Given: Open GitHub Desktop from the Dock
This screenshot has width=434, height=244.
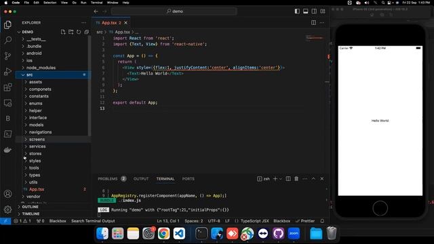Looking at the screenshot, I should (x=278, y=234).
